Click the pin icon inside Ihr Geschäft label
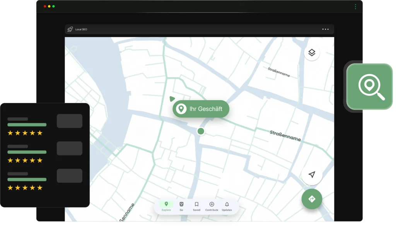The height and width of the screenshot is (228, 396). 181,109
